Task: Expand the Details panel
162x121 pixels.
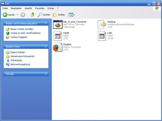Action: point(46,74)
